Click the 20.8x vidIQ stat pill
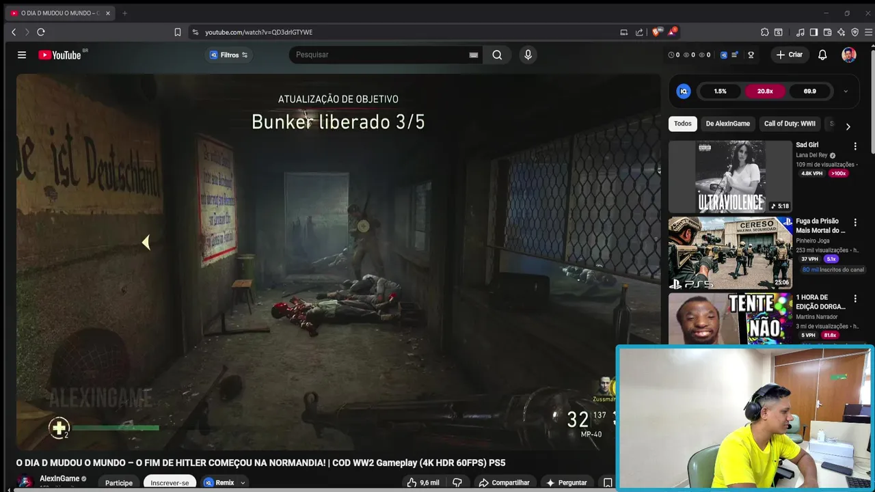This screenshot has width=875, height=492. coord(765,91)
